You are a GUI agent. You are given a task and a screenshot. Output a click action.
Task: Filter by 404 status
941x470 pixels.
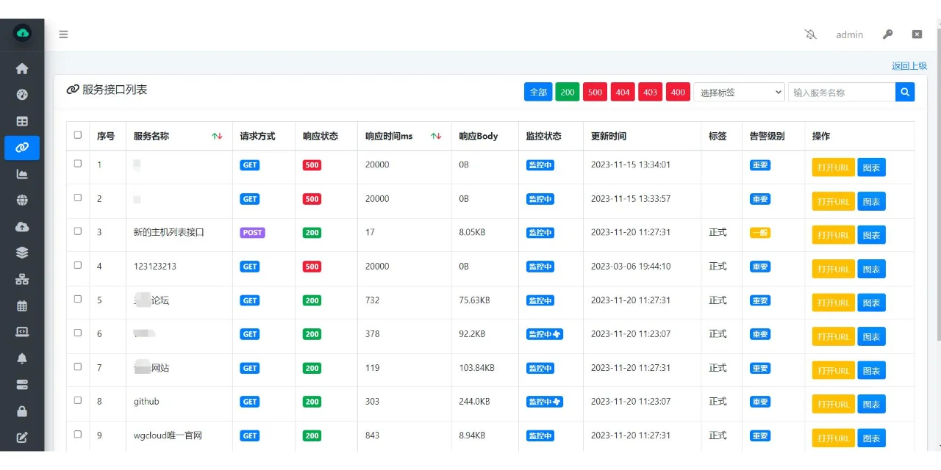click(623, 92)
